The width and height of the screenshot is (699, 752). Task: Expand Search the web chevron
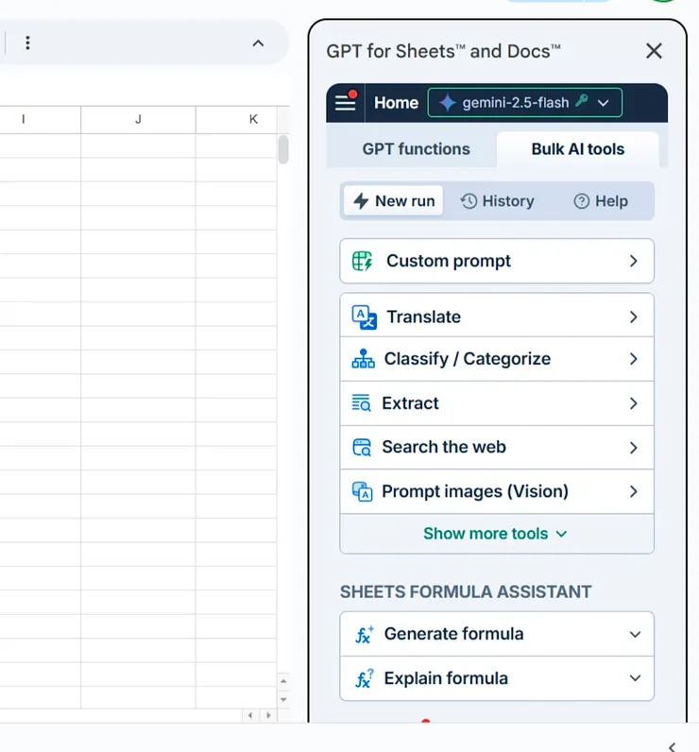click(633, 448)
